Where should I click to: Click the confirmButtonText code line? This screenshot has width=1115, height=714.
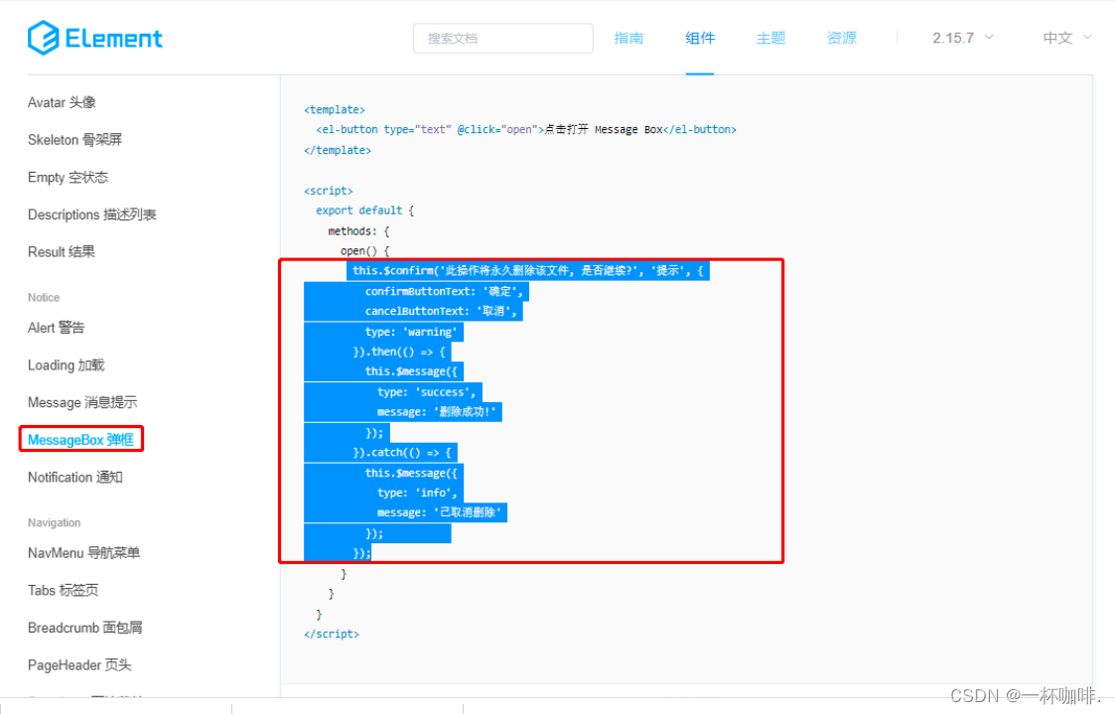[445, 292]
